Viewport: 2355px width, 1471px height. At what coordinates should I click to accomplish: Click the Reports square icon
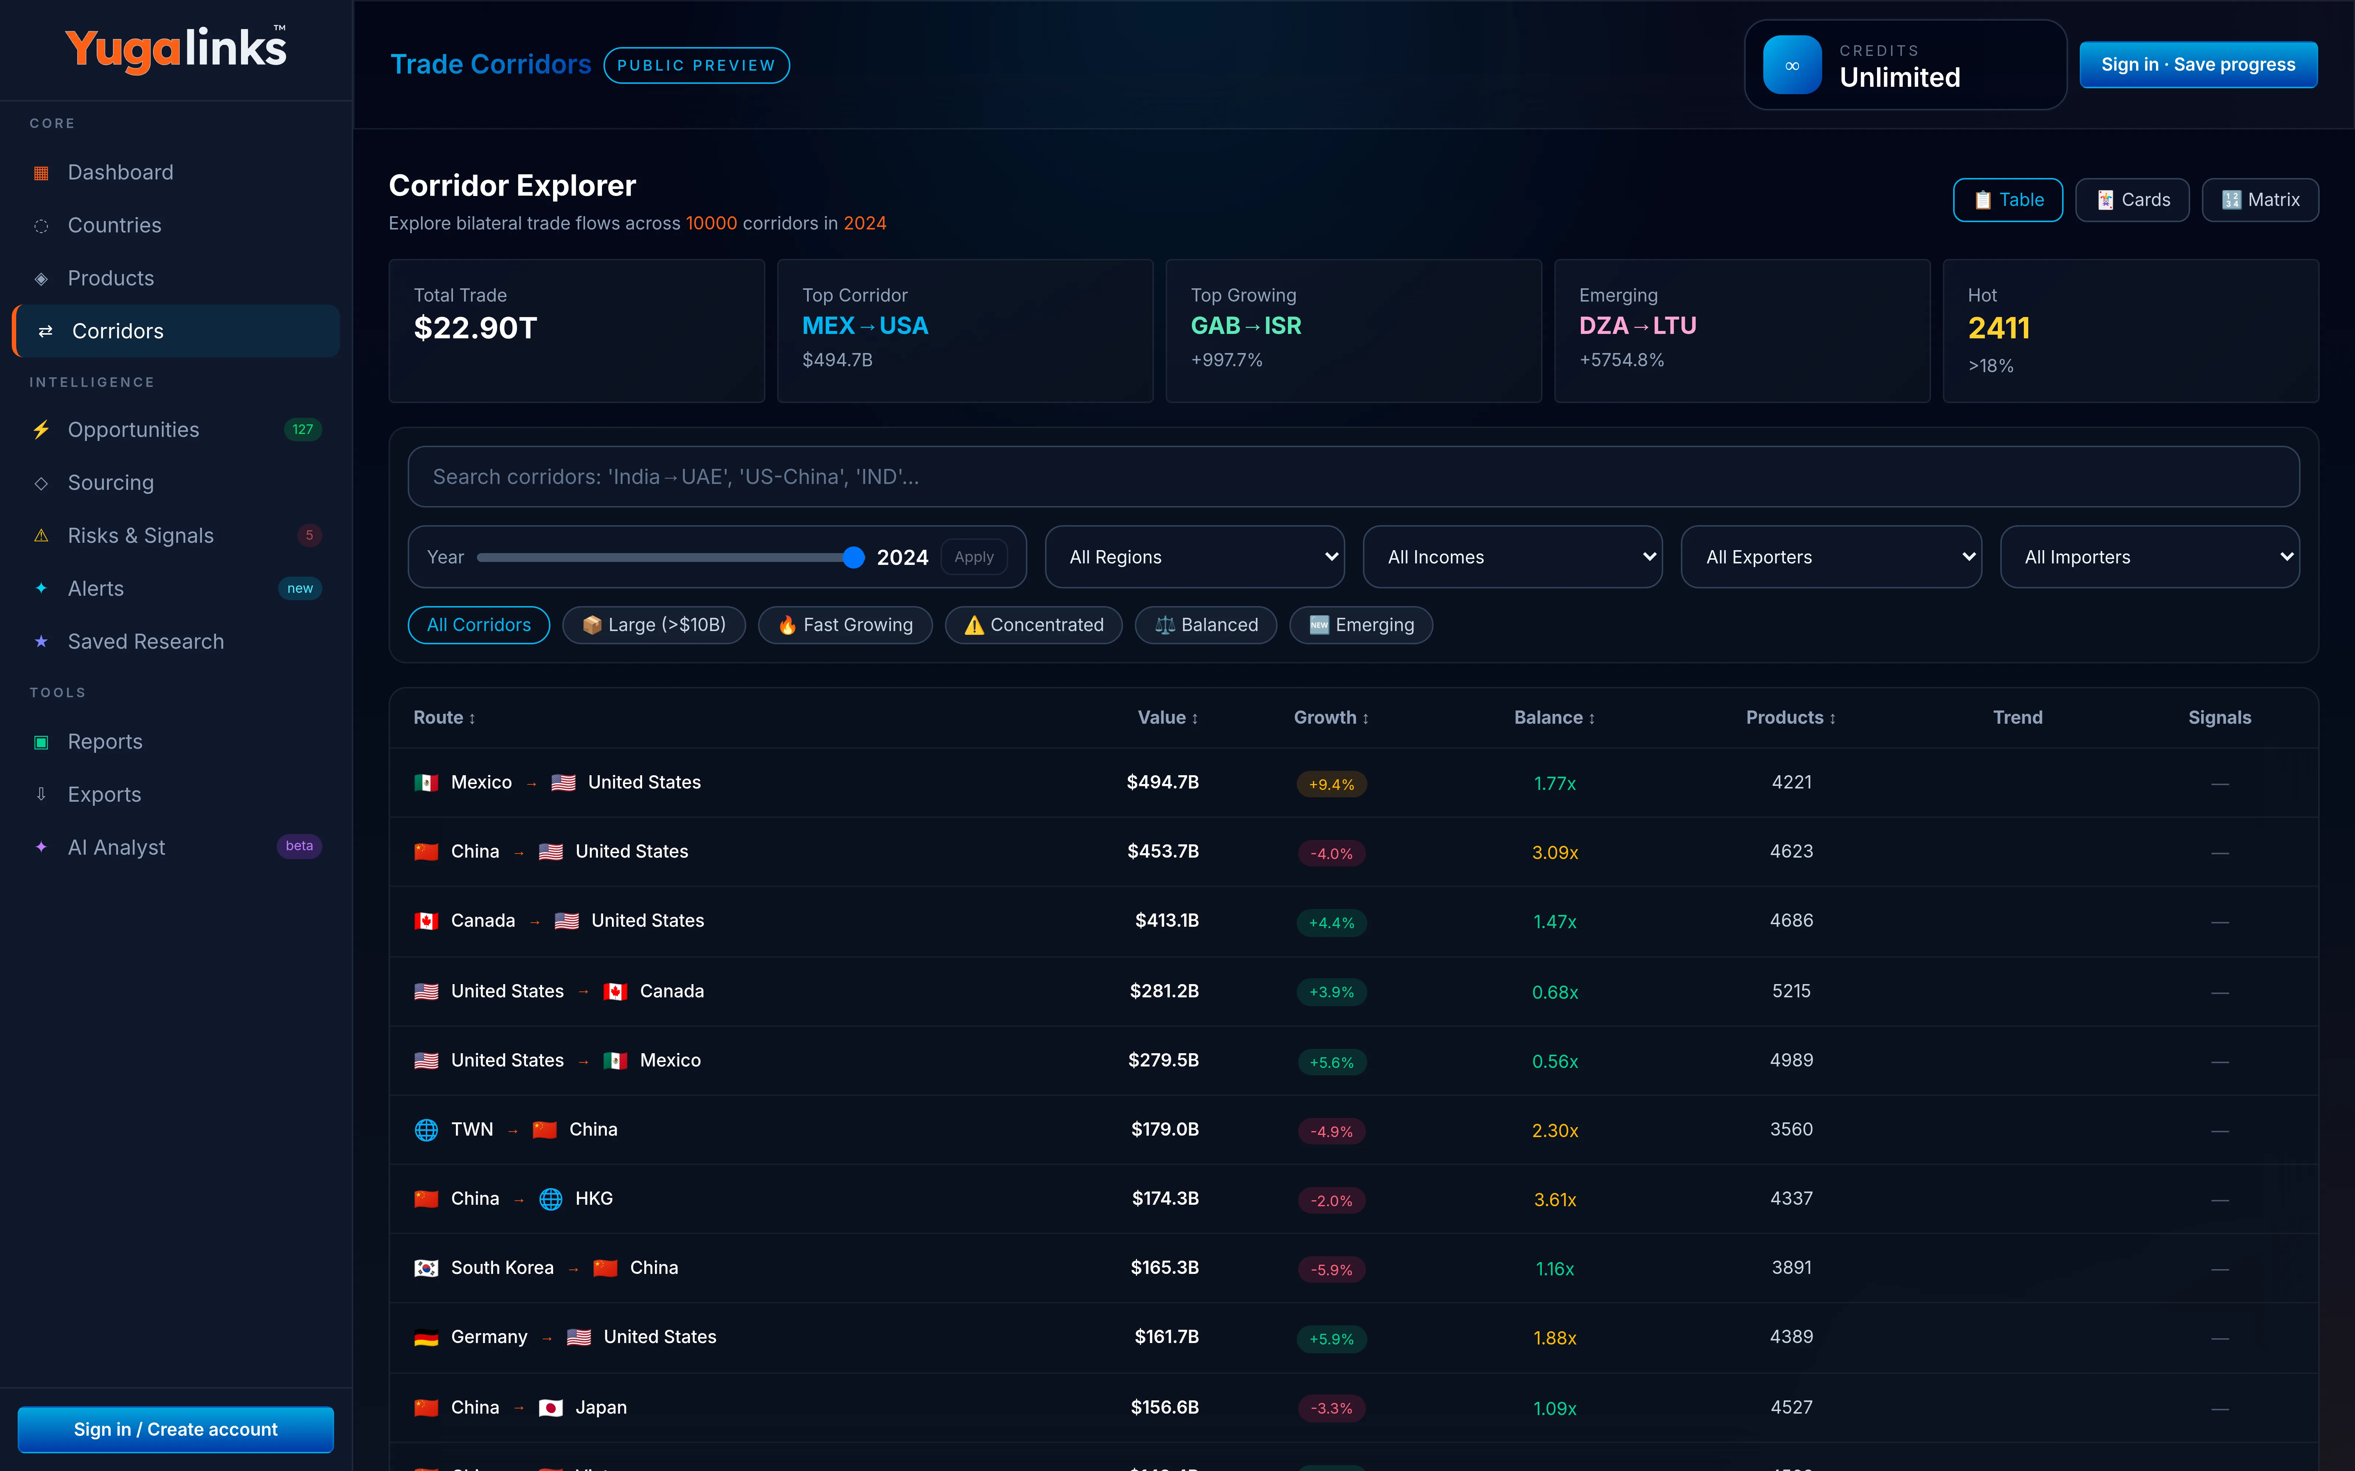41,742
